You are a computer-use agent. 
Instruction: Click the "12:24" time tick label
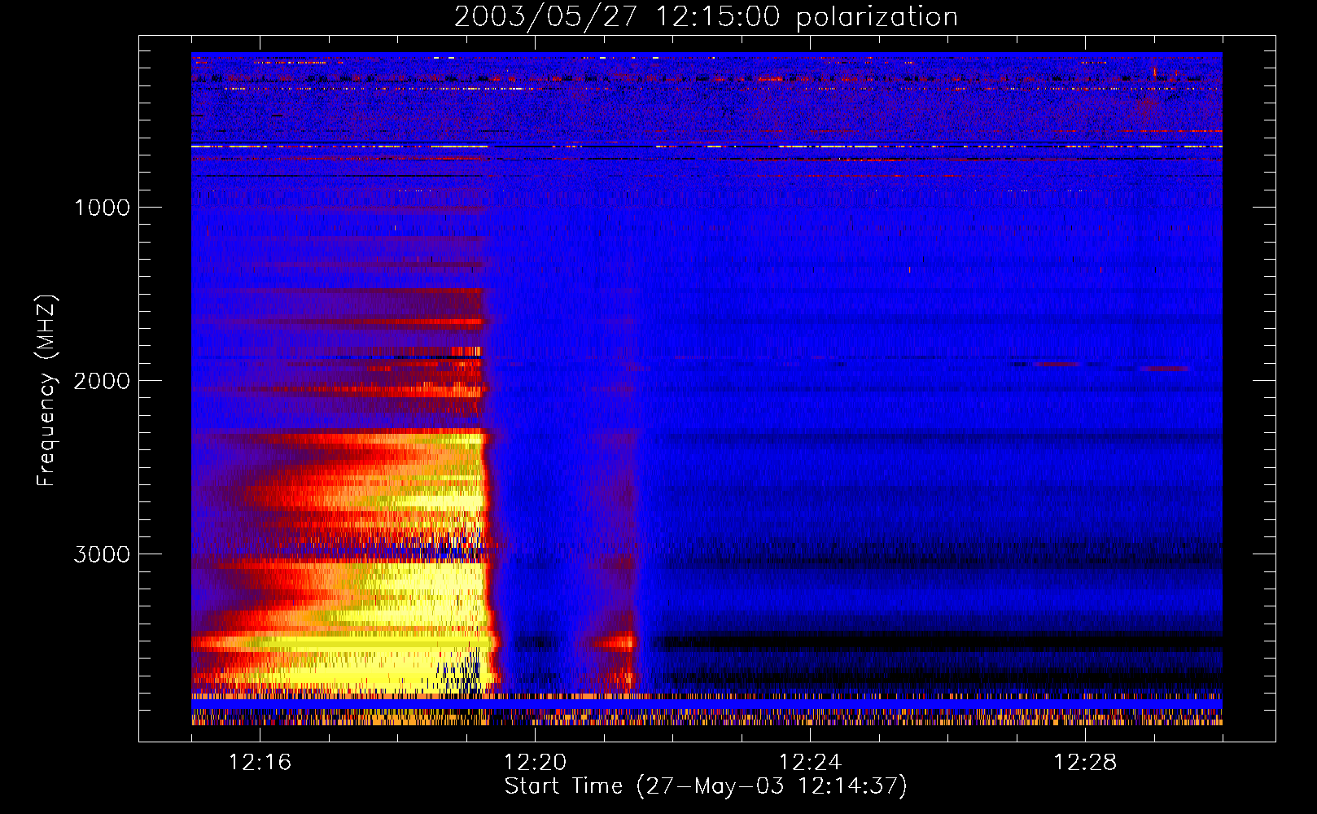[810, 762]
